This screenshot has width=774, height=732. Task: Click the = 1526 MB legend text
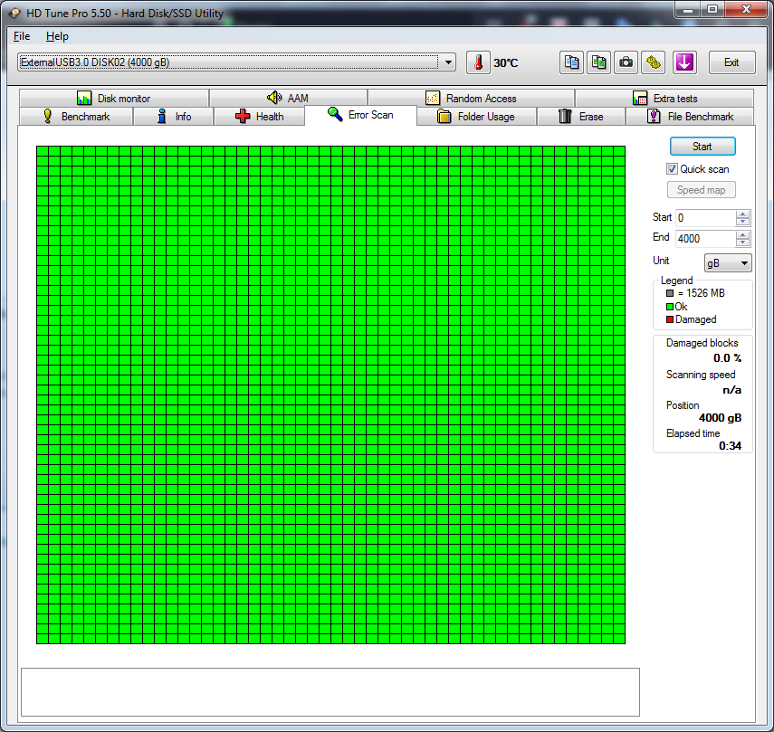702,293
